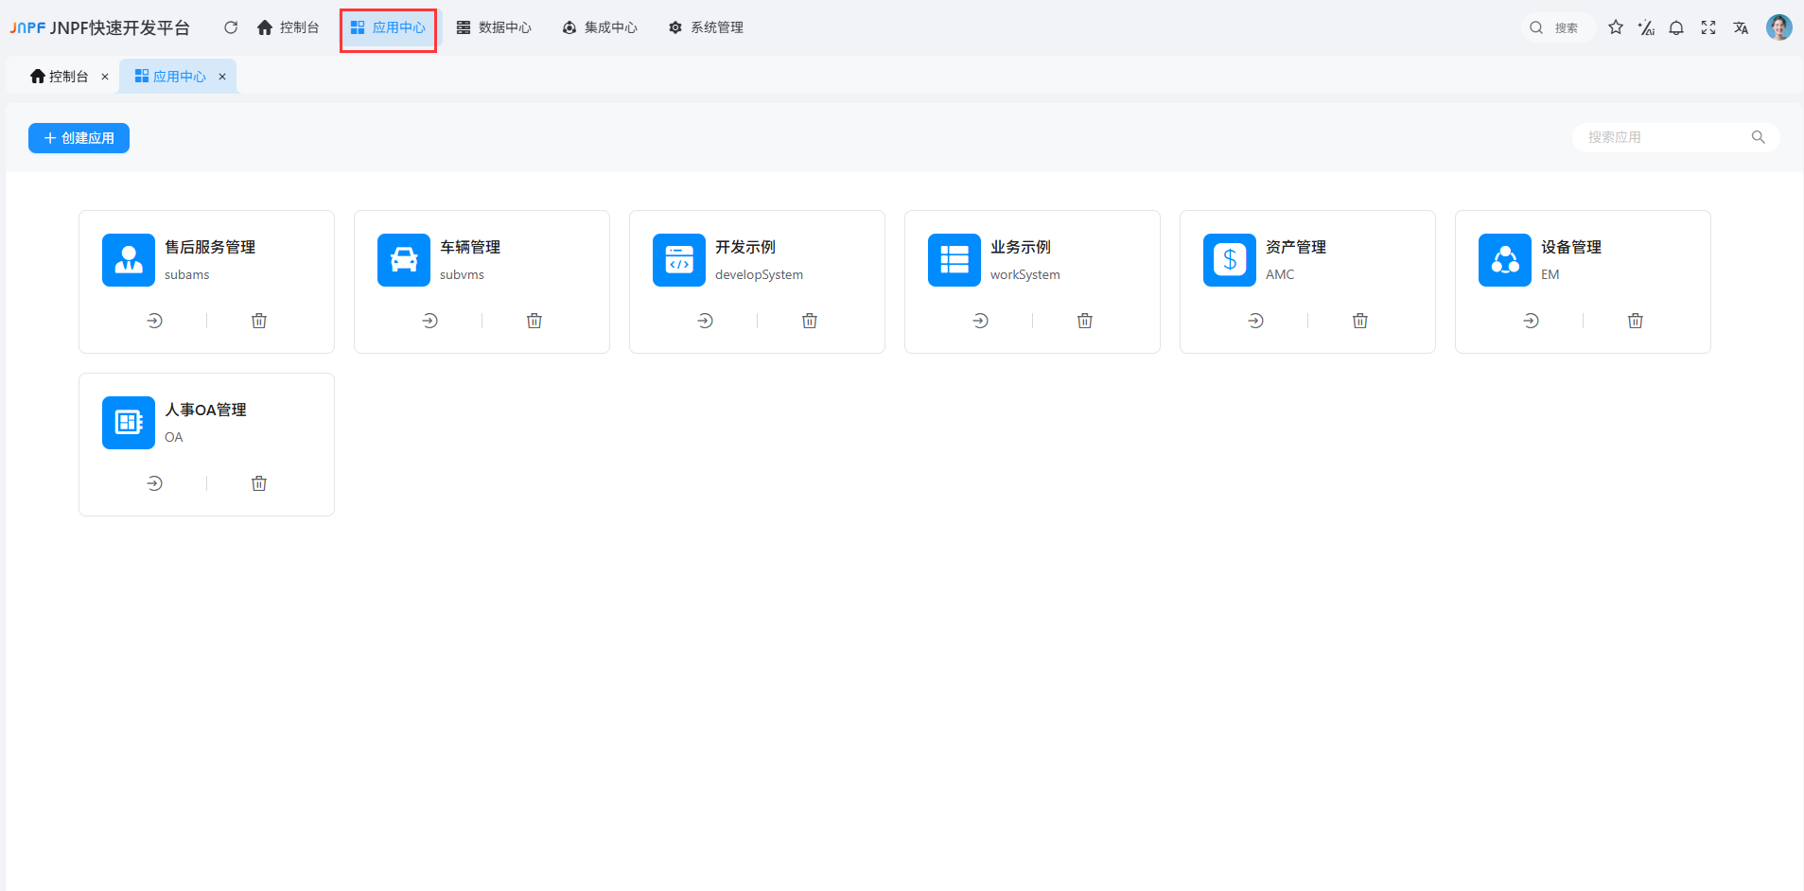Image resolution: width=1804 pixels, height=891 pixels.
Task: Click the 开发示例 code window icon
Action: pyautogui.click(x=679, y=260)
